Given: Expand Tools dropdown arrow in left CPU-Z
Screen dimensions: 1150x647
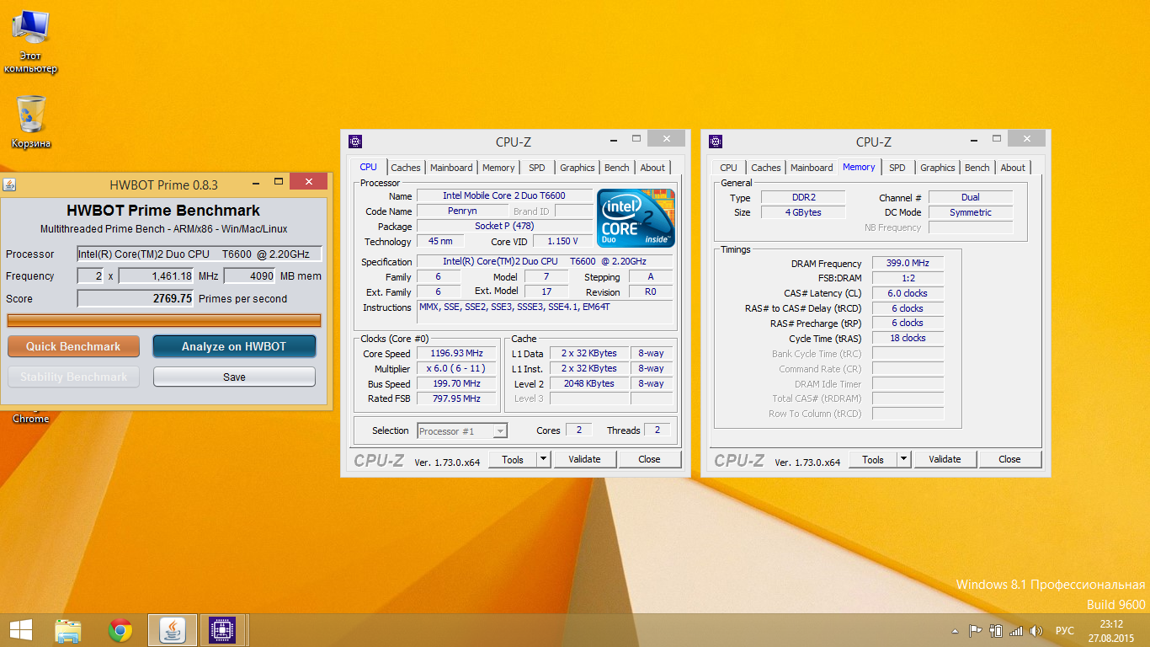Looking at the screenshot, I should click(x=543, y=459).
